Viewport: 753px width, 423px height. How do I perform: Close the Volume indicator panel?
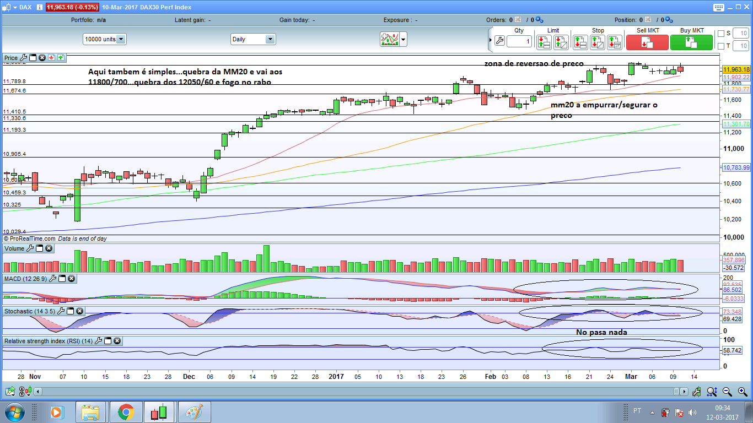pos(49,248)
